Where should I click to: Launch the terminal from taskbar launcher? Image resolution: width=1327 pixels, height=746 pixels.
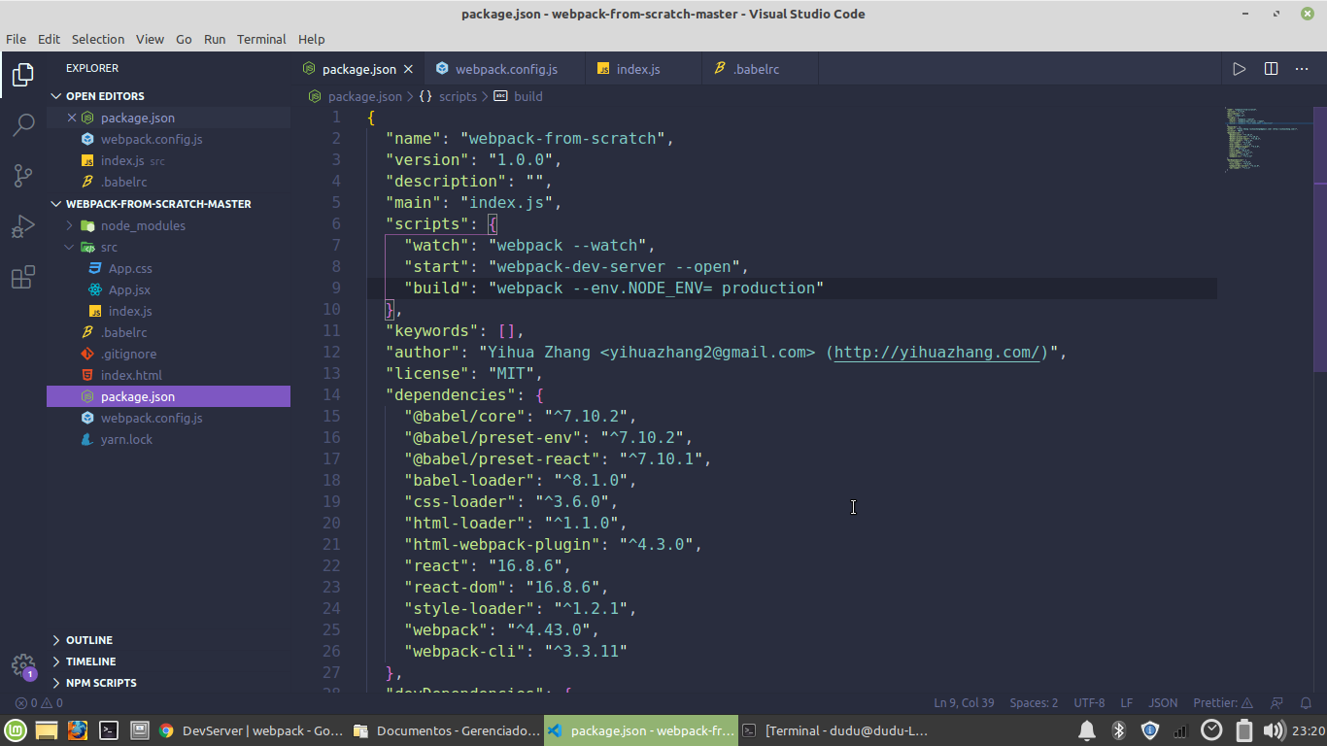point(109,730)
